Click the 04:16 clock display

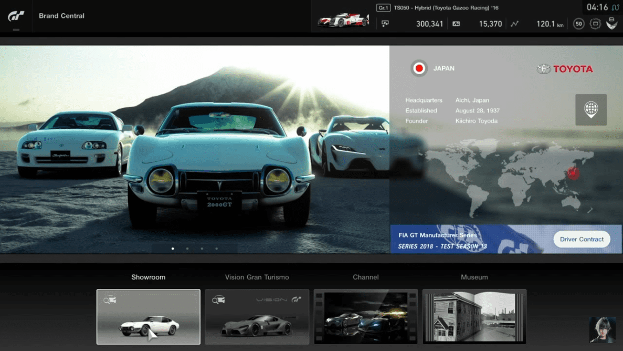pyautogui.click(x=597, y=7)
